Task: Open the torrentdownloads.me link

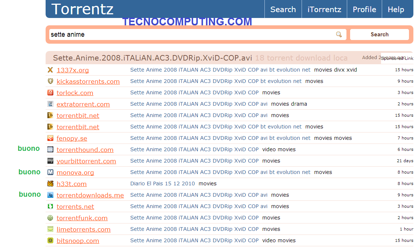Action: [x=90, y=195]
